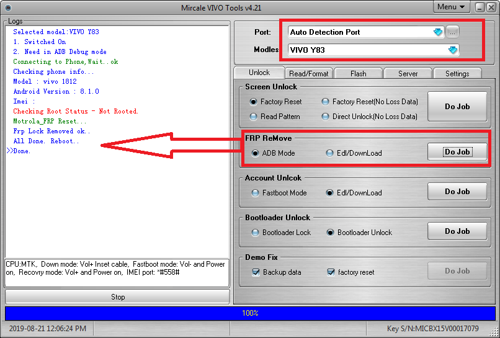Click Do Job for FRP ReMove

457,152
